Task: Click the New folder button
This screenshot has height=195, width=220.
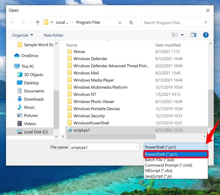Action: (x=53, y=35)
